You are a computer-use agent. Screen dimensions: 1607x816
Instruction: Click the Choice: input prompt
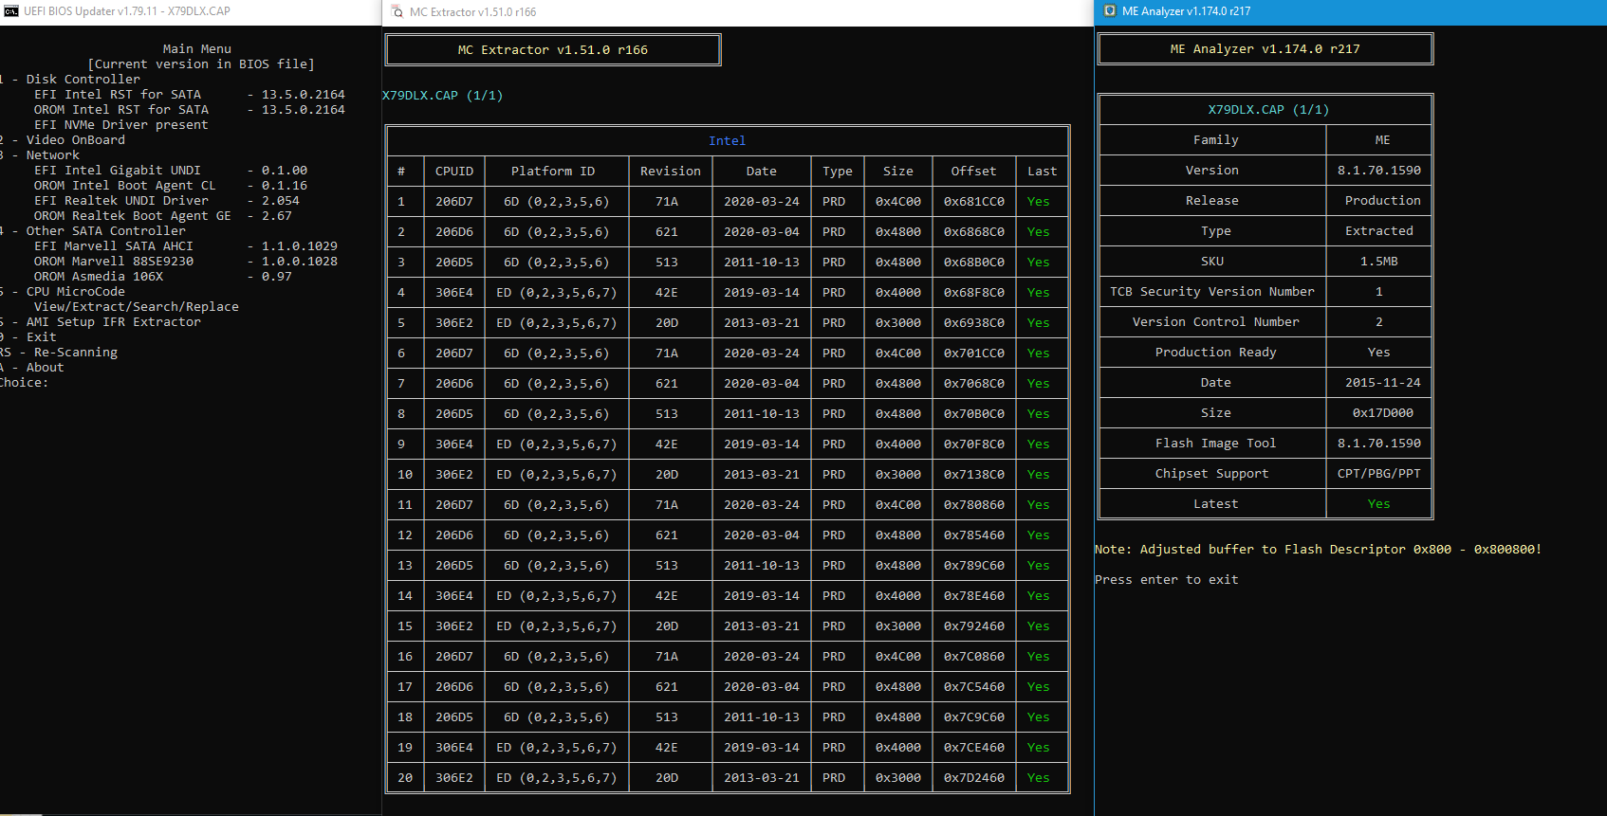(25, 383)
